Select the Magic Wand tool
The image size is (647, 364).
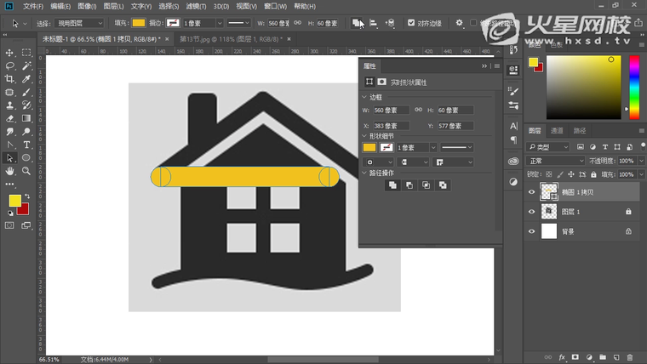26,65
